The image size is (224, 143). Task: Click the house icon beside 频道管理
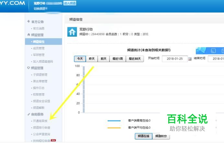[x=28, y=35]
